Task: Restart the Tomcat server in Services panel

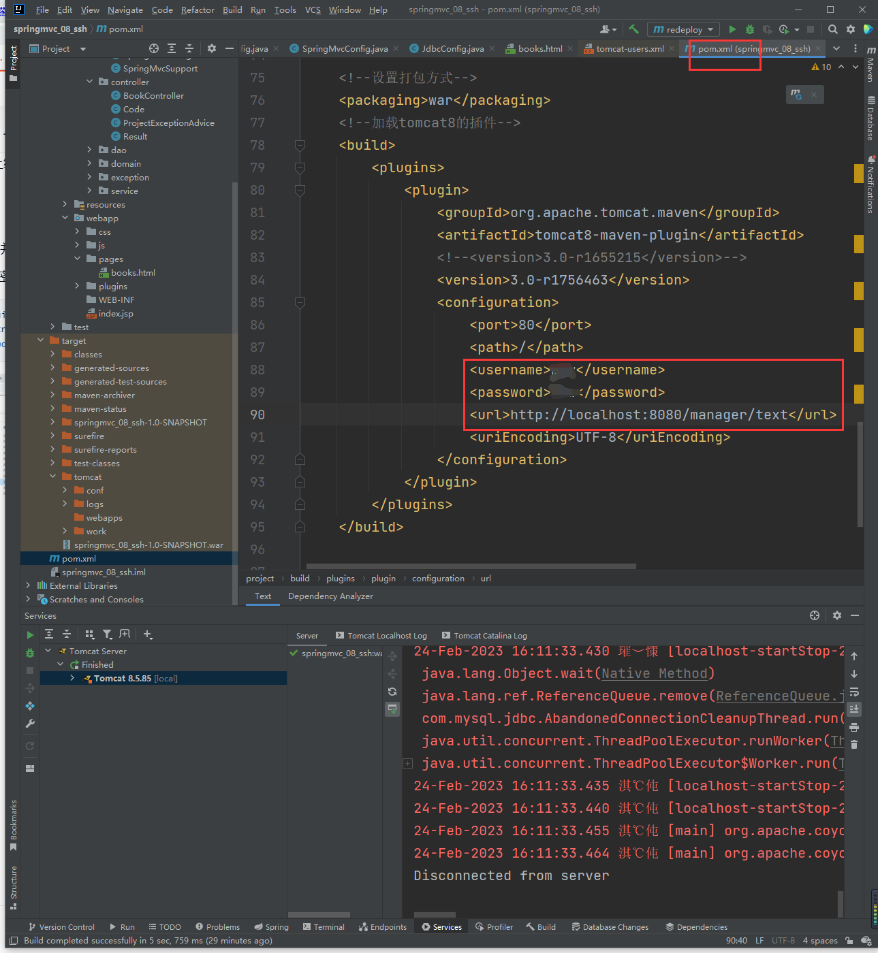Action: point(30,745)
